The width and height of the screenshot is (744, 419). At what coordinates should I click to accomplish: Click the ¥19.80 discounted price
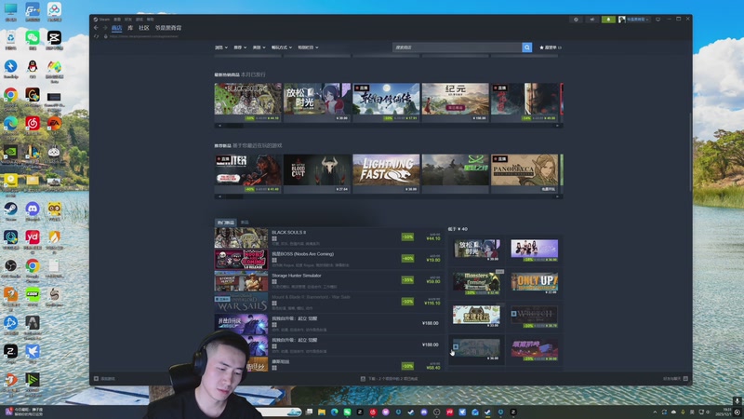point(432,260)
